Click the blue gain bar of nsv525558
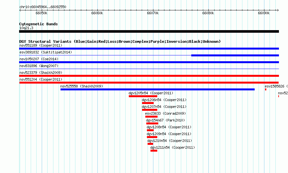Screen dimensions: 288x173 click(x=158, y=89)
